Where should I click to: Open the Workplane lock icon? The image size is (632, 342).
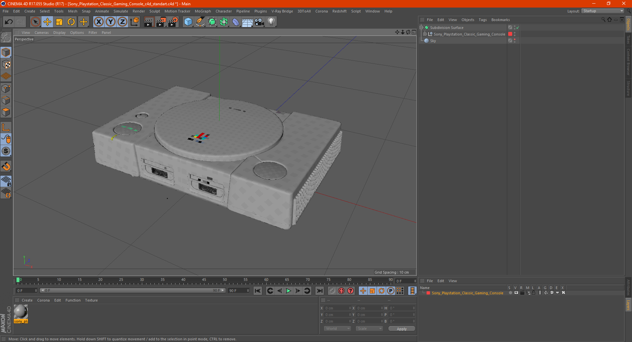tap(6, 181)
